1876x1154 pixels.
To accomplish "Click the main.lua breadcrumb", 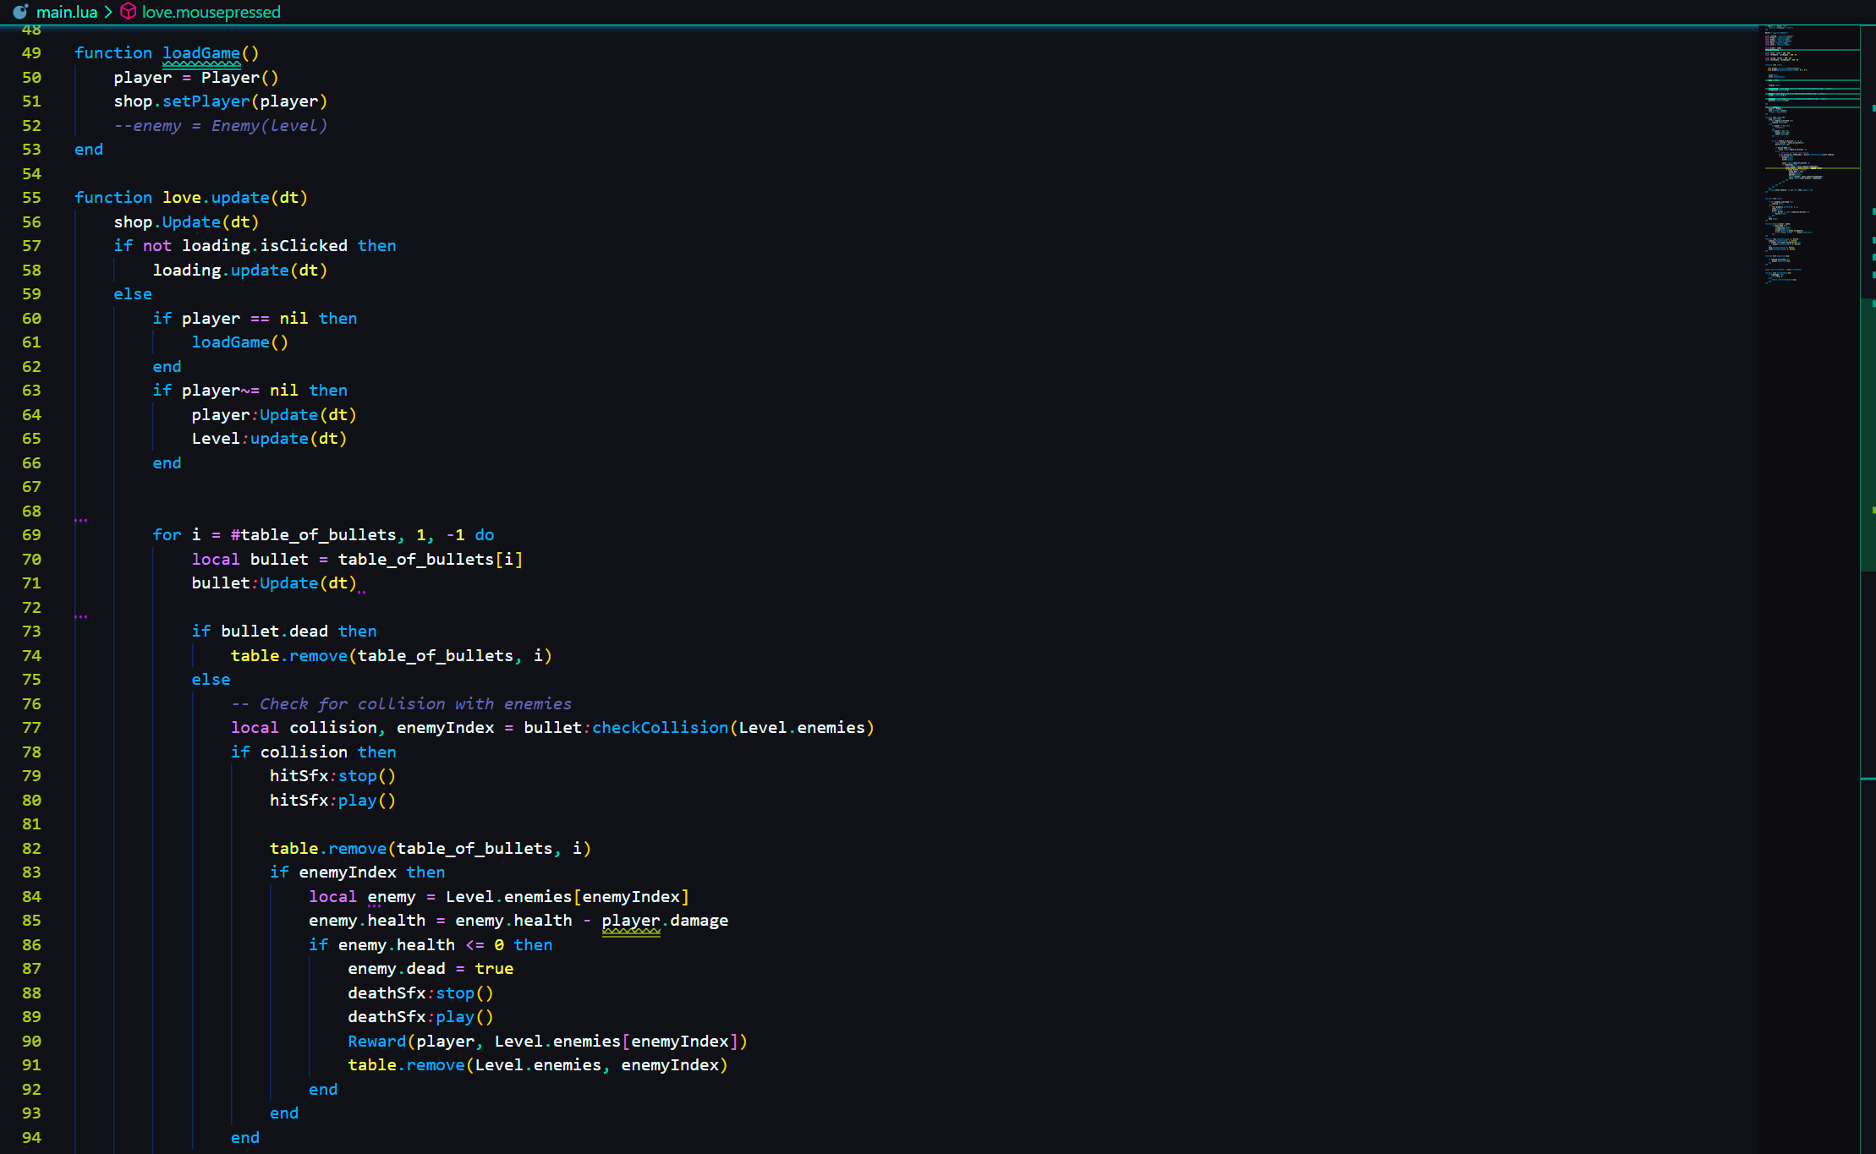I will pos(67,12).
